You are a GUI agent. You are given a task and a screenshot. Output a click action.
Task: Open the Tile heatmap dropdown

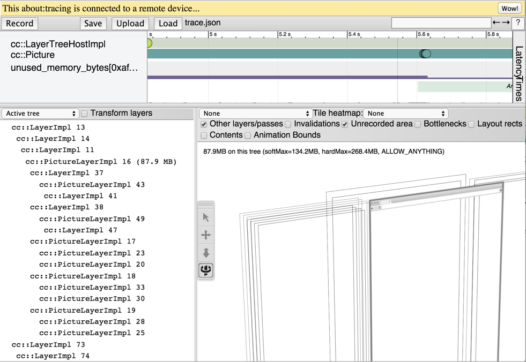tap(406, 114)
